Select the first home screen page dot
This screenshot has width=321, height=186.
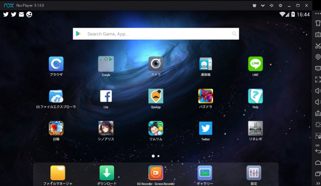click(x=153, y=156)
